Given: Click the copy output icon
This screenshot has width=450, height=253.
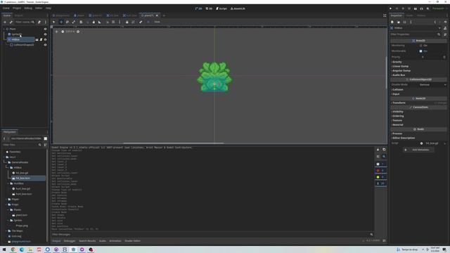Looking at the screenshot, I should click(x=384, y=150).
